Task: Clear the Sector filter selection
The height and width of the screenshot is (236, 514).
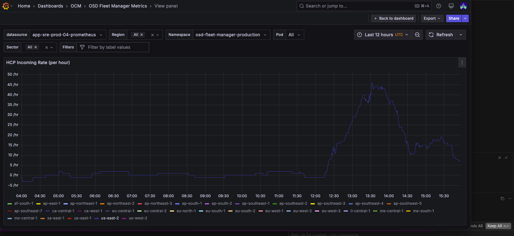Action: pyautogui.click(x=47, y=47)
